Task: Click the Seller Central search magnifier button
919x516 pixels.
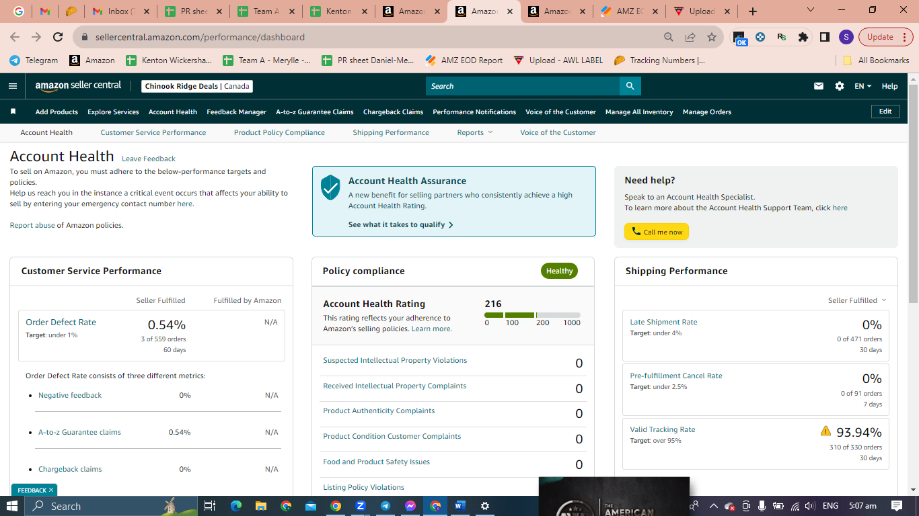Action: 630,86
